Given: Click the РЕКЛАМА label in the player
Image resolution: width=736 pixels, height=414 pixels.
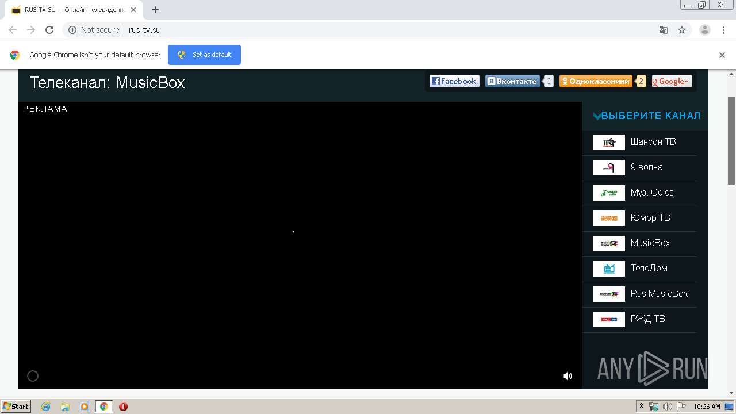Looking at the screenshot, I should point(45,109).
